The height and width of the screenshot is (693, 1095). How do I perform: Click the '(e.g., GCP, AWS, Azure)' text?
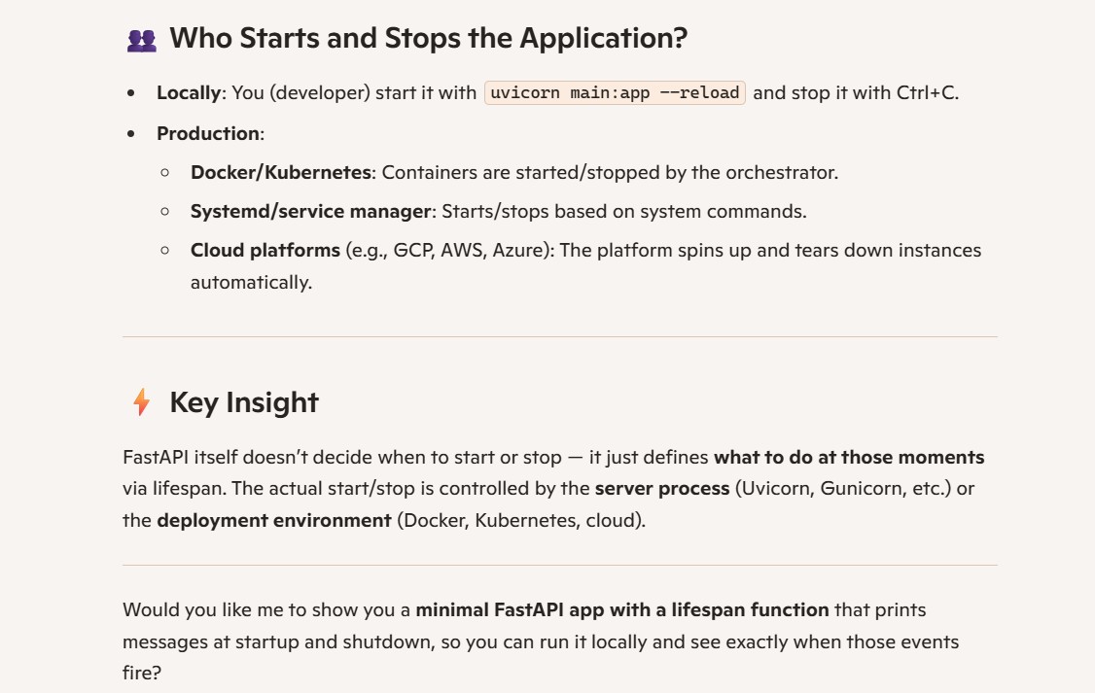447,251
